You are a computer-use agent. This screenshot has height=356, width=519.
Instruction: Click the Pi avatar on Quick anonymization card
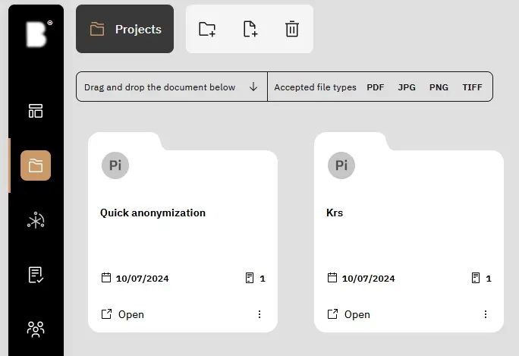click(x=115, y=165)
